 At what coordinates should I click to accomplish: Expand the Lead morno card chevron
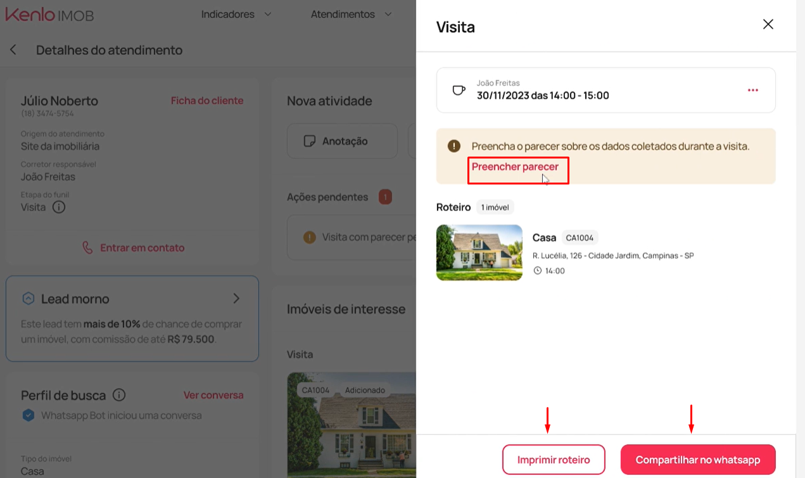236,299
